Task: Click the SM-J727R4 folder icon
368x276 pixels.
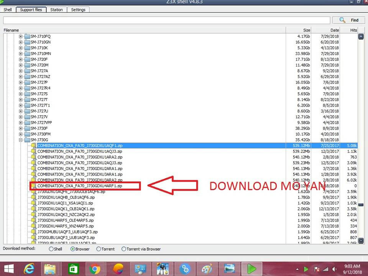Action: pos(27,88)
